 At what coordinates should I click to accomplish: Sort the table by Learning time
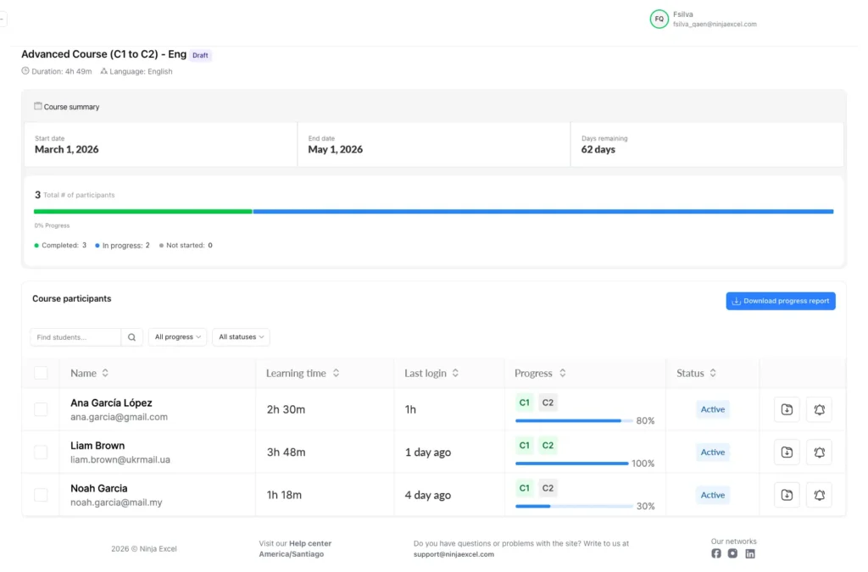coord(303,373)
